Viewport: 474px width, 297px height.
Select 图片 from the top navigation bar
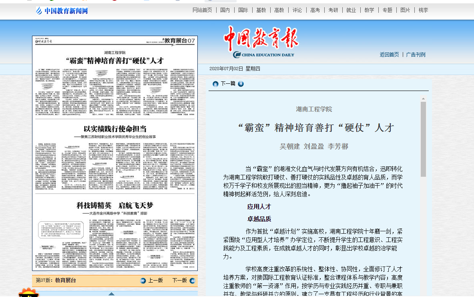pyautogui.click(x=405, y=10)
